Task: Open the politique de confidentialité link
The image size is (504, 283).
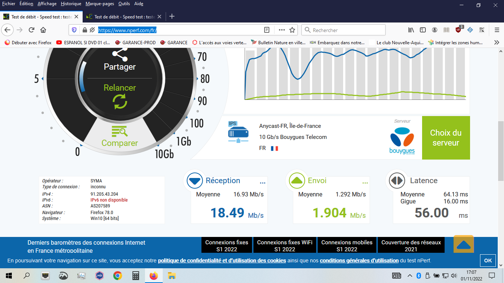Action: coord(222,261)
